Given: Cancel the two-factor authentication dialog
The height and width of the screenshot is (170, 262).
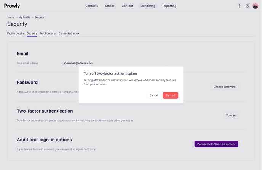Looking at the screenshot, I should point(154,95).
